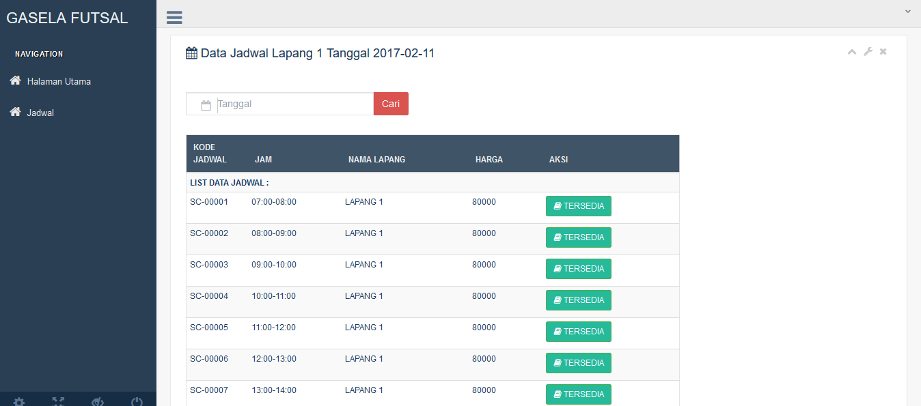The width and height of the screenshot is (921, 406).
Task: Open panel options with the wrench icon
Action: [868, 51]
